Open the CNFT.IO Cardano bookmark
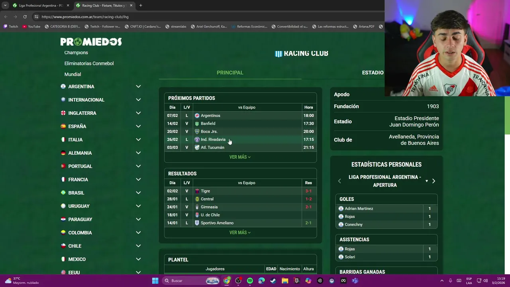510x287 pixels. 143,26
